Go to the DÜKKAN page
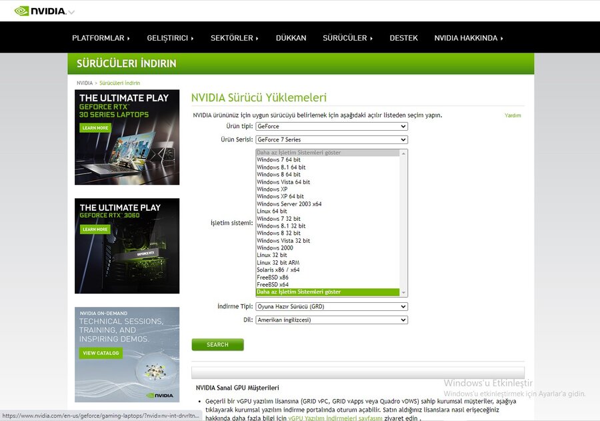Viewport: 600px width, 421px height. point(291,38)
